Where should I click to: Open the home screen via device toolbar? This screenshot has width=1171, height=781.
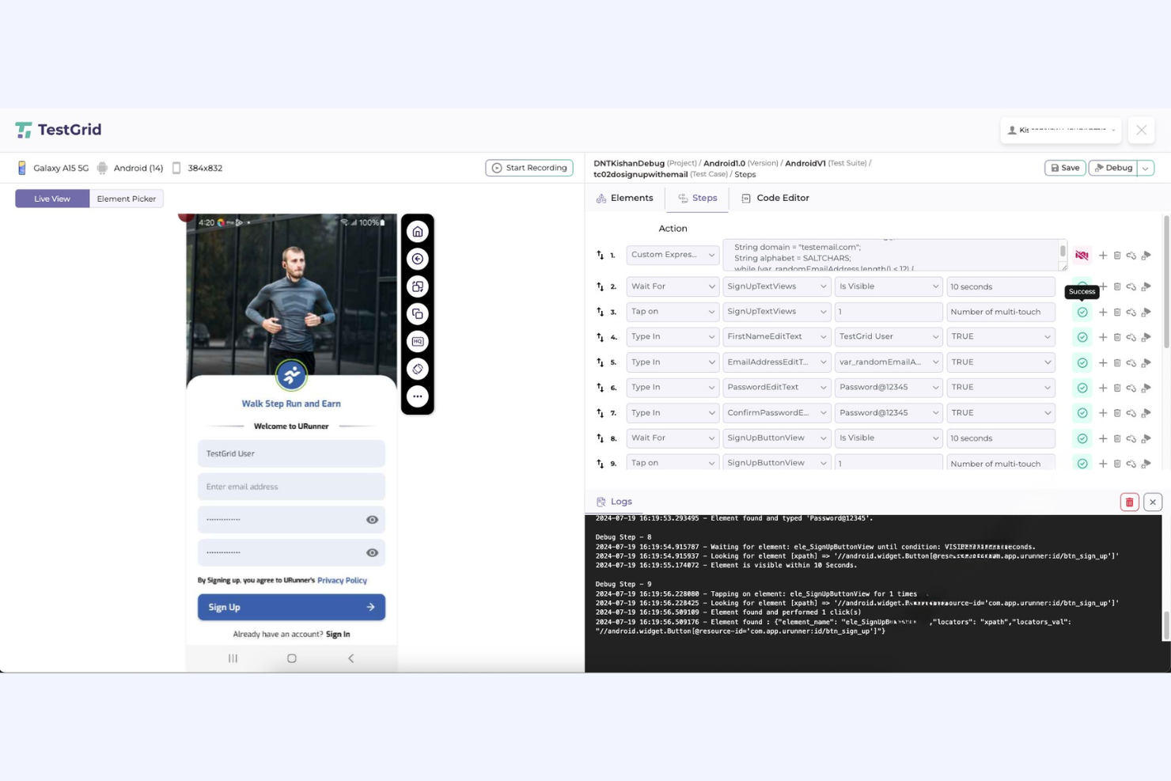[x=417, y=230]
